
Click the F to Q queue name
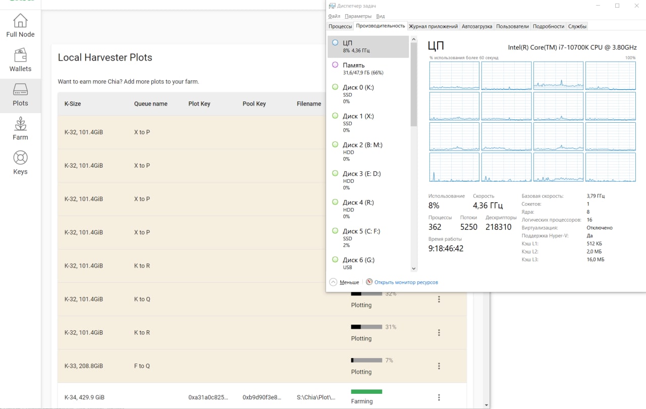[142, 366]
